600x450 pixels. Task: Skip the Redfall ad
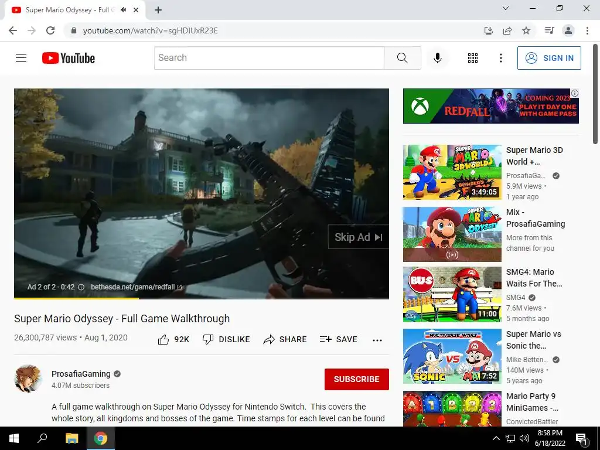pyautogui.click(x=358, y=237)
